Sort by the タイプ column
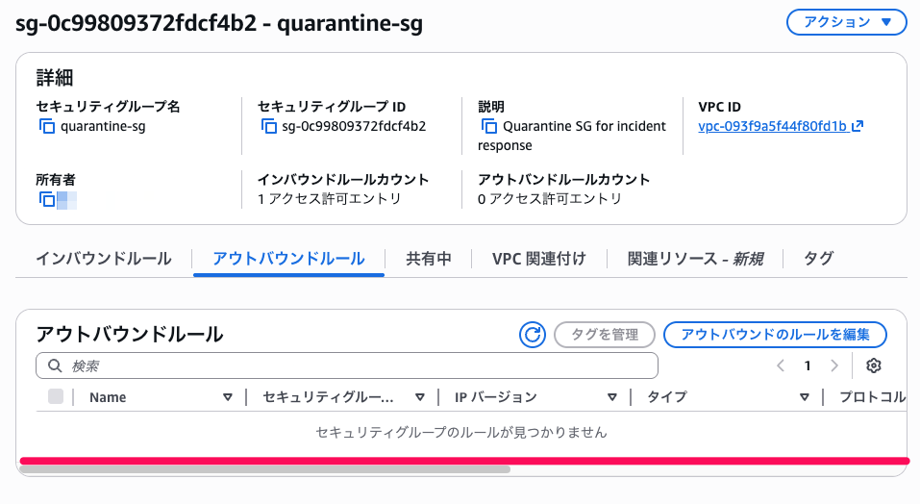Screen dimensions: 920x504 pos(805,397)
